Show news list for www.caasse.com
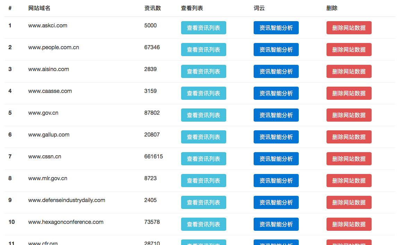Viewport: 399px width, 245px height. click(x=204, y=93)
